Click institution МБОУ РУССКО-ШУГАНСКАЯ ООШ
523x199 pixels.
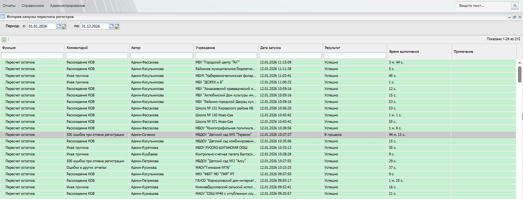click(x=221, y=148)
